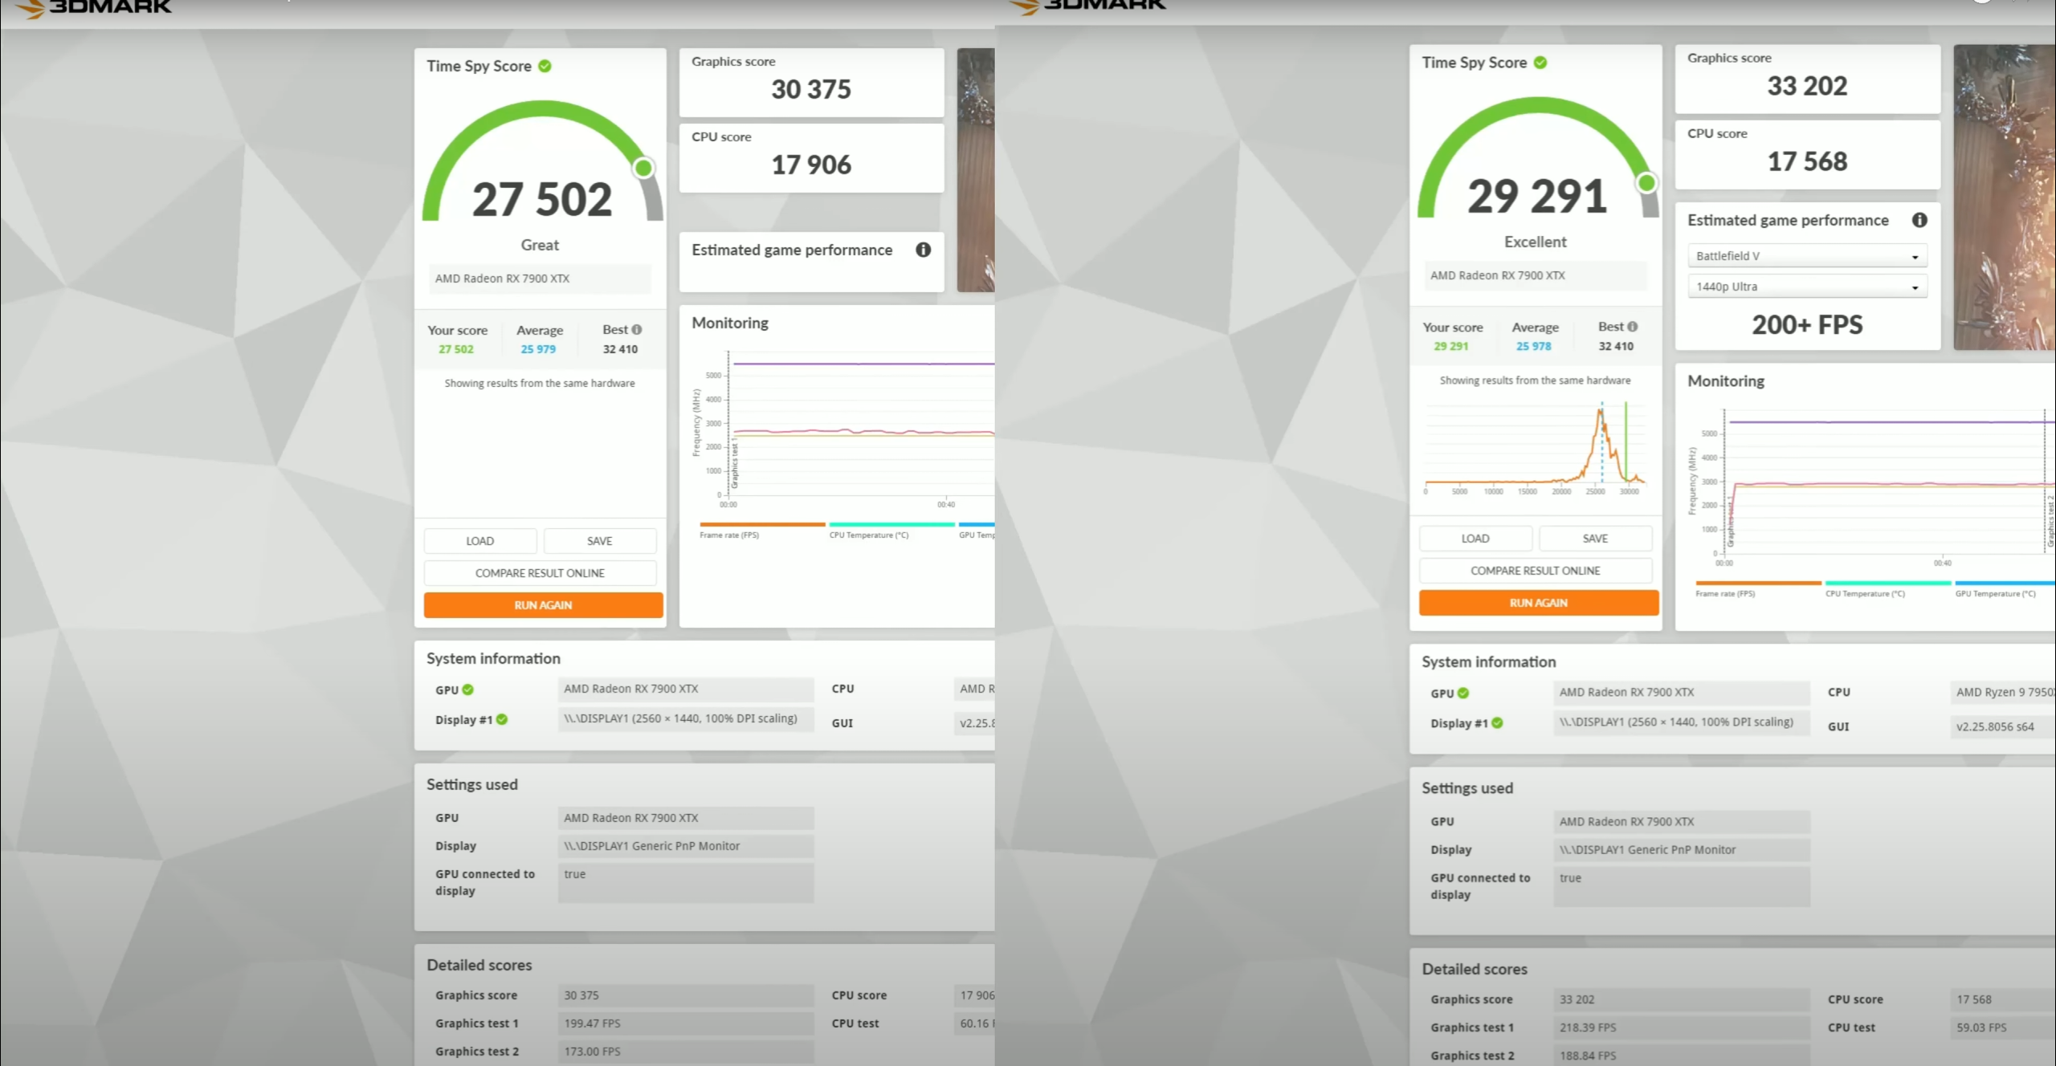2056x1066 pixels.
Task: Click info icon beside left Estimated game performance
Action: pos(924,250)
